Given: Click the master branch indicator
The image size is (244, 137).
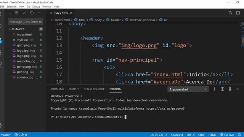Looking at the screenshot, I should (5, 135).
